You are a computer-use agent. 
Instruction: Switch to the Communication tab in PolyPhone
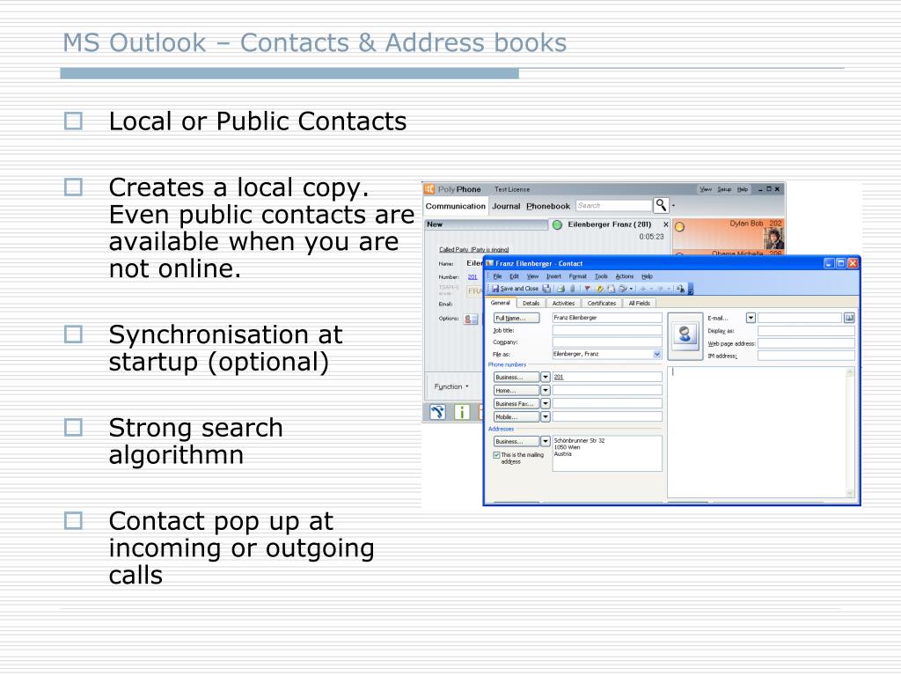[x=456, y=206]
